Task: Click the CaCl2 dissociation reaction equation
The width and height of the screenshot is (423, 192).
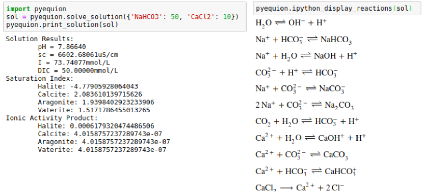Action: click(300, 187)
